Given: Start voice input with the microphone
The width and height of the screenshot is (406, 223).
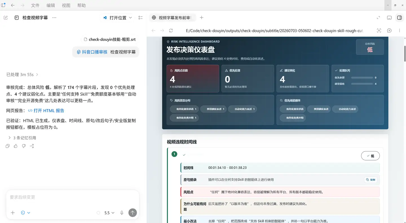Looking at the screenshot, I should tap(122, 213).
